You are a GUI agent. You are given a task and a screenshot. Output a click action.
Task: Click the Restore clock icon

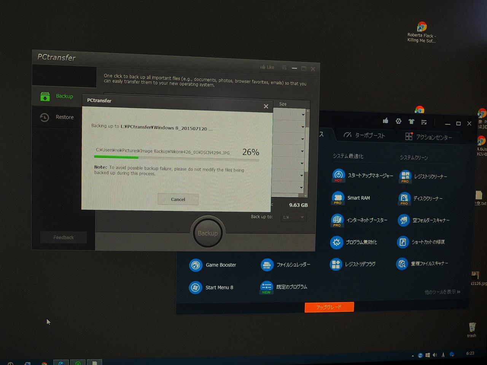pos(45,117)
